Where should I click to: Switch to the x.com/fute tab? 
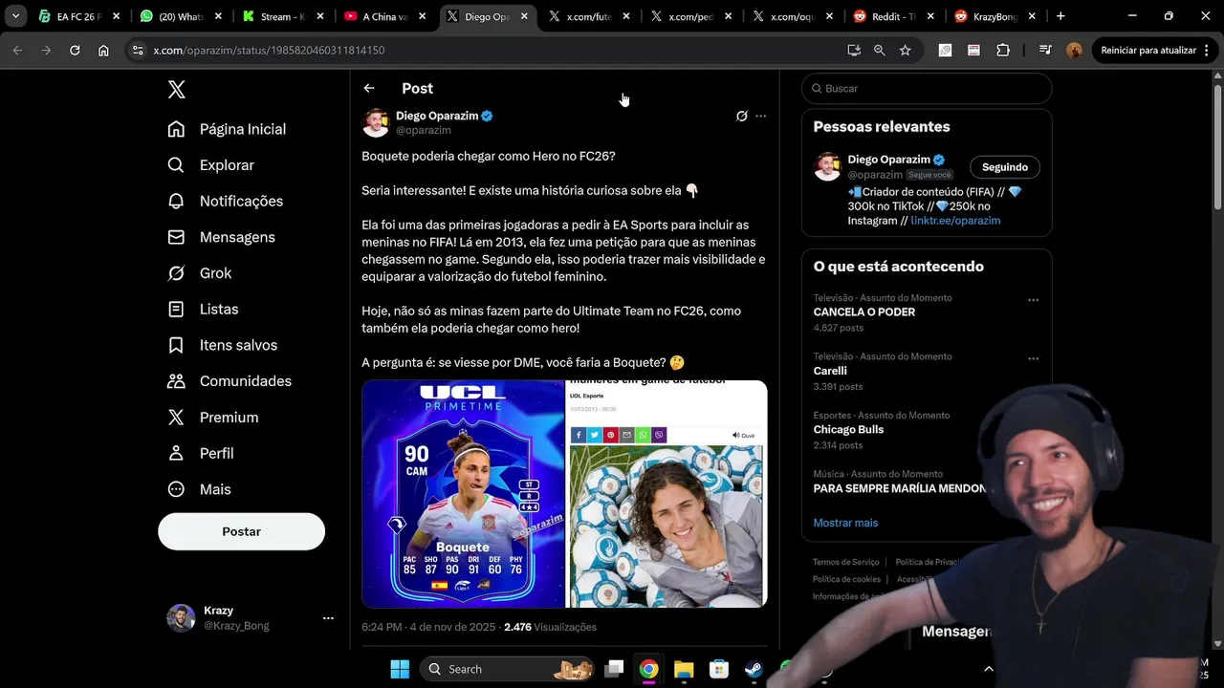point(588,16)
